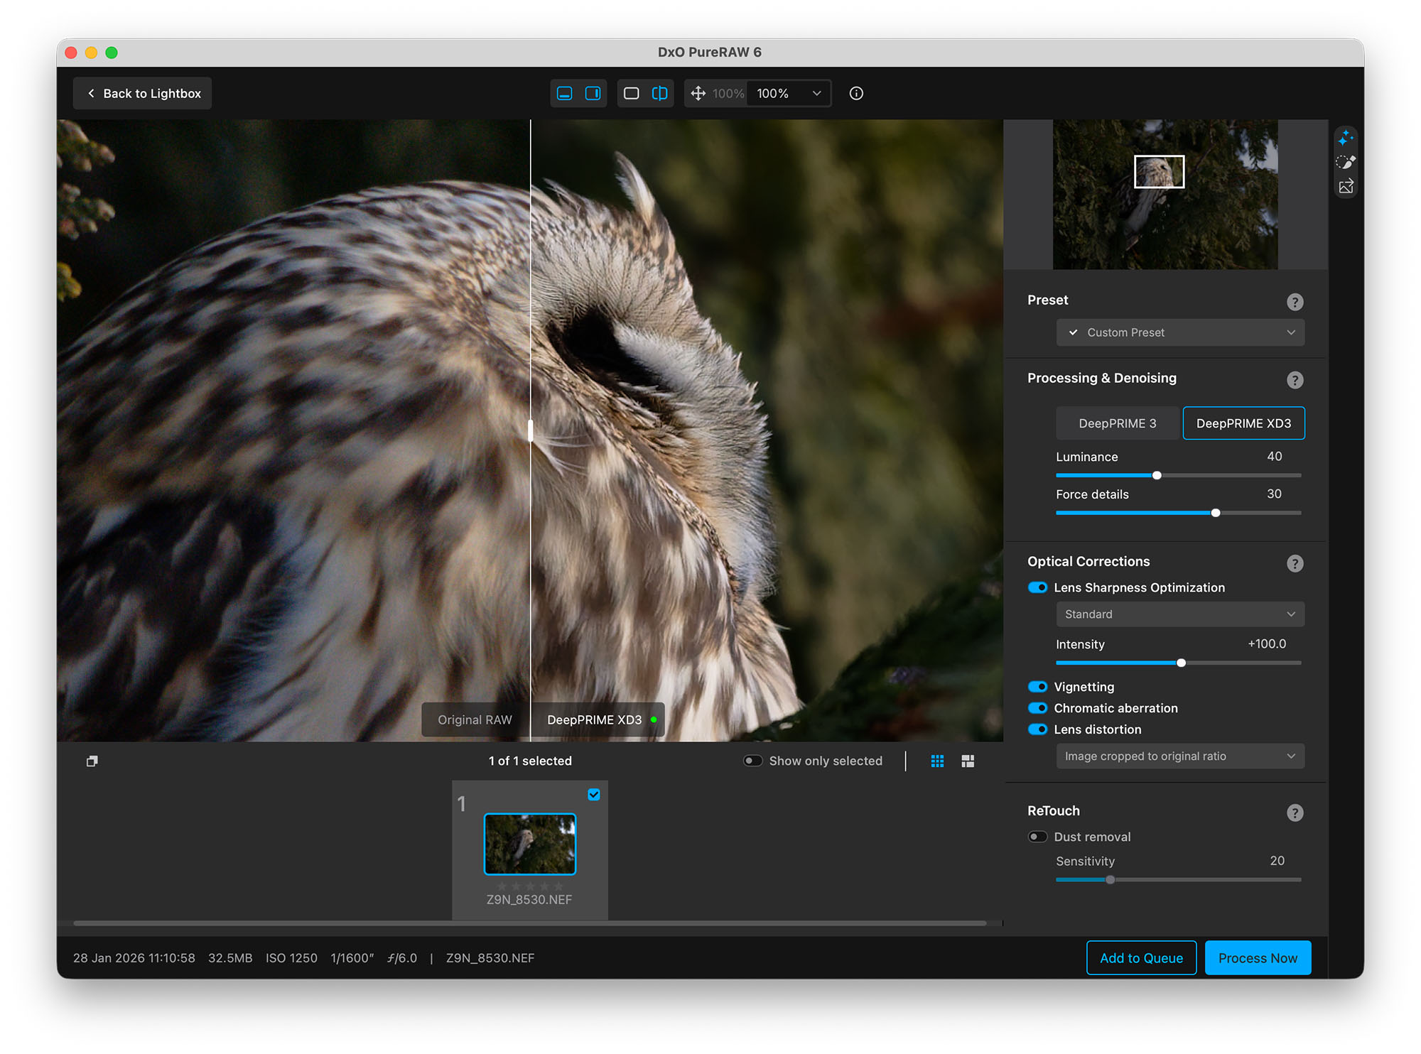Open the zoom level 100% dropdown
Image resolution: width=1421 pixels, height=1054 pixels.
click(789, 93)
